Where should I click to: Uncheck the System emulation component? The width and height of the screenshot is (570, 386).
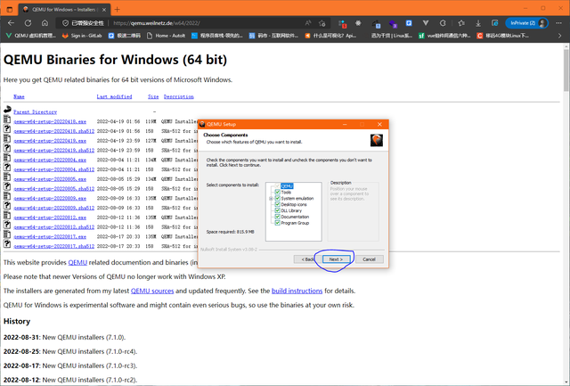click(277, 198)
